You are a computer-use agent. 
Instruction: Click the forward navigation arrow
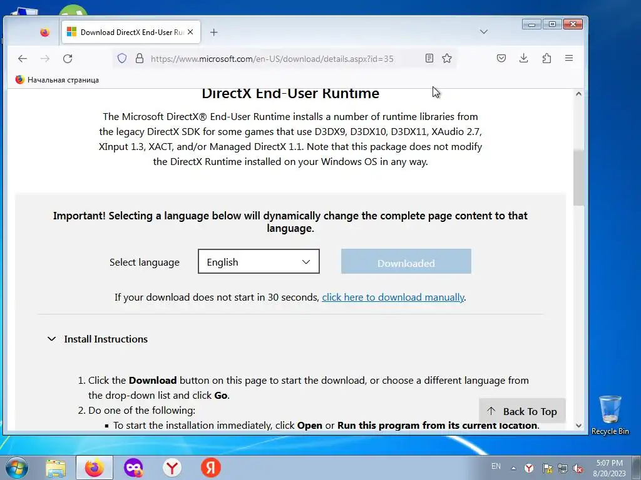pos(45,59)
